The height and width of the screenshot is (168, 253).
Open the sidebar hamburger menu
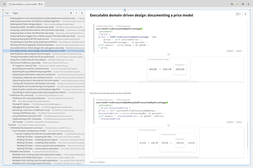click(82, 13)
